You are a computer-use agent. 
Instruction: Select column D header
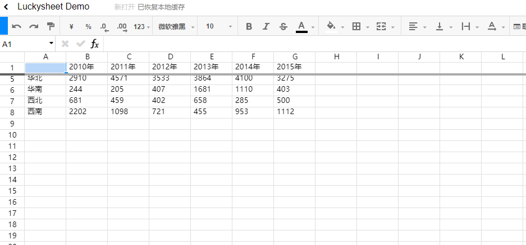click(170, 57)
